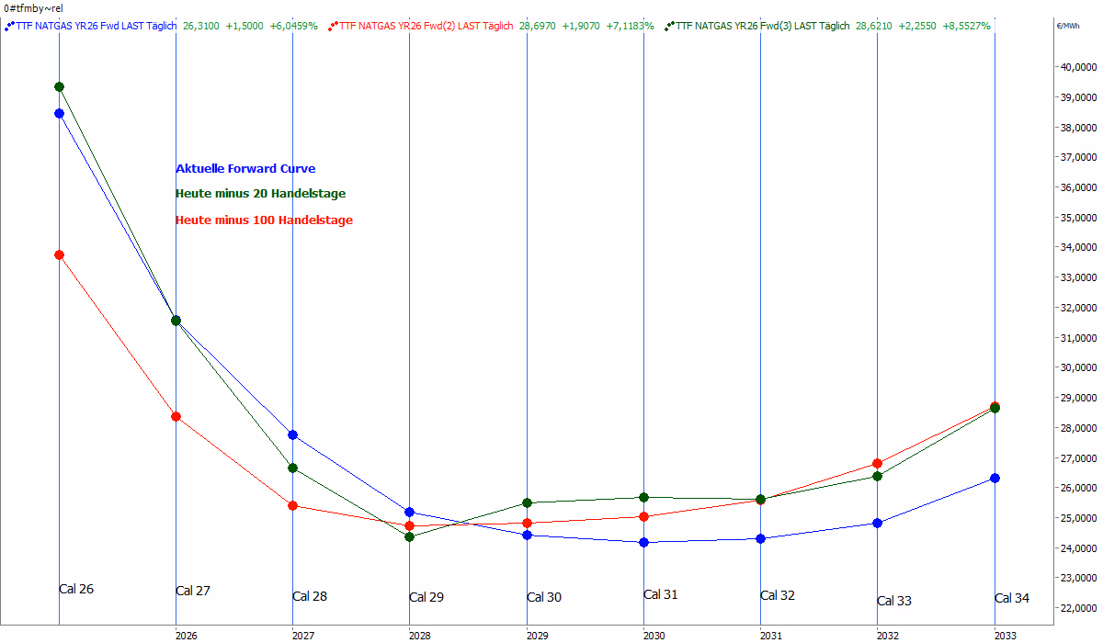Select the blue legend marker icon
The image size is (1103, 643).
9,27
